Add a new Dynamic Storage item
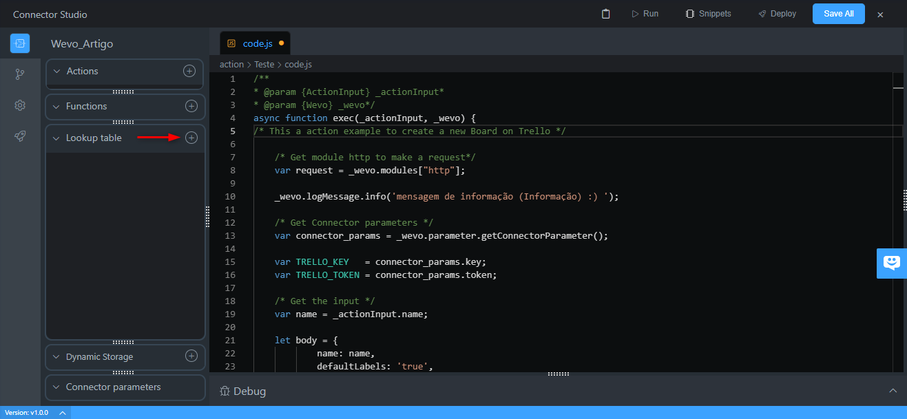 (x=191, y=356)
